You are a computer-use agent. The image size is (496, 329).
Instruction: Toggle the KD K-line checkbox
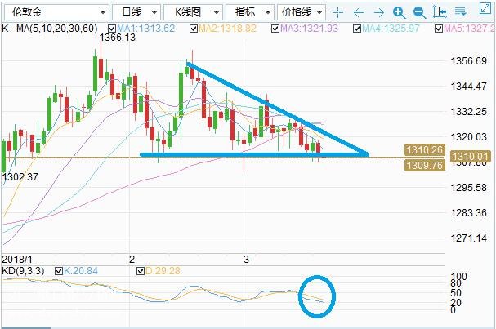pyautogui.click(x=59, y=271)
